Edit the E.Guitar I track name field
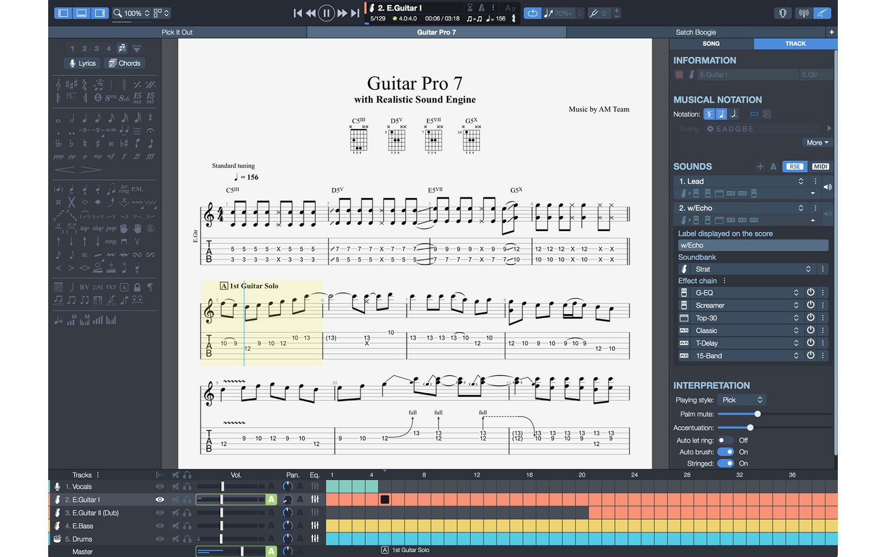This screenshot has height=557, width=886. click(x=748, y=75)
